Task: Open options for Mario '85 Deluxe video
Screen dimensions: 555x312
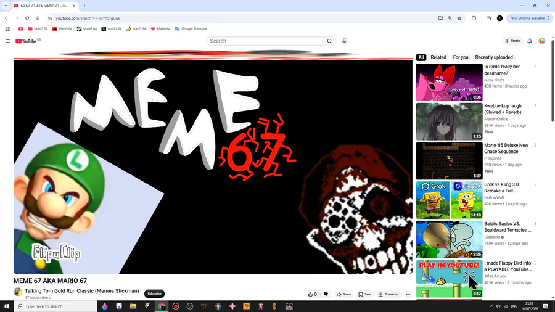Action: click(535, 145)
